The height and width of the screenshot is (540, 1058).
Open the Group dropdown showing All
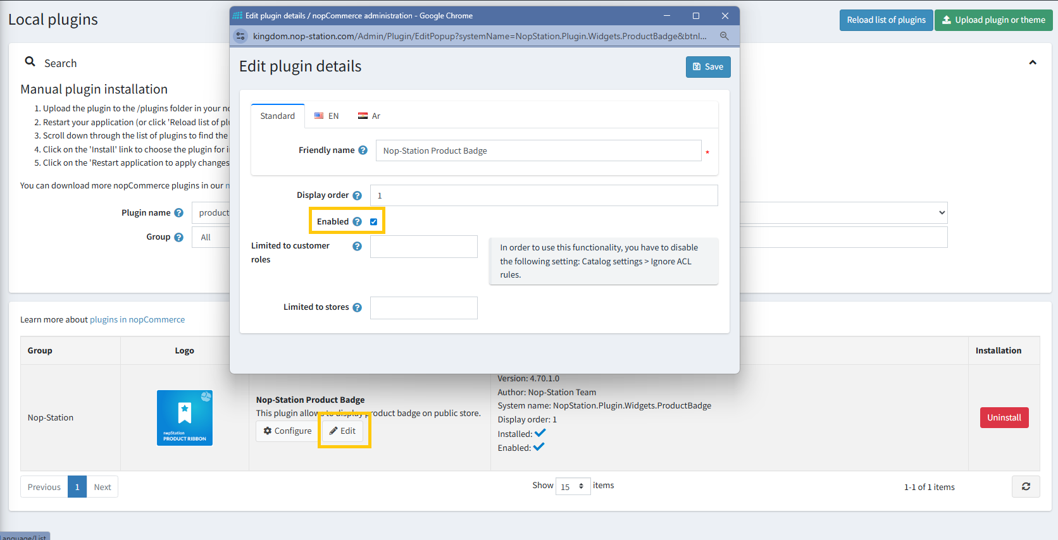tap(211, 238)
